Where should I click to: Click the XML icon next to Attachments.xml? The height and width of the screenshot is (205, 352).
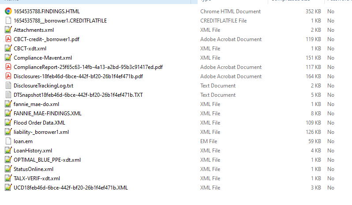(x=8, y=30)
